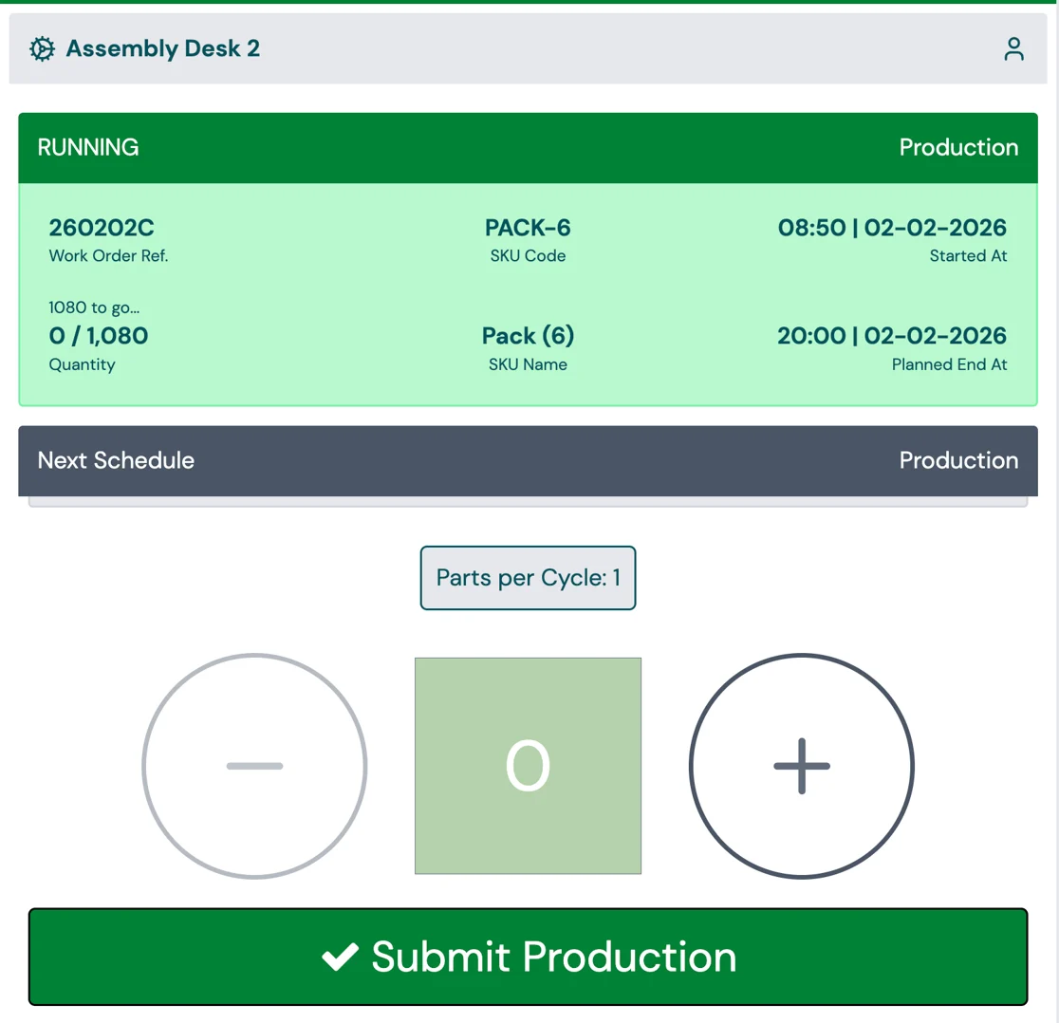Screen dimensions: 1059x1023
Task: Click Production label in Next Schedule bar
Action: coord(958,460)
